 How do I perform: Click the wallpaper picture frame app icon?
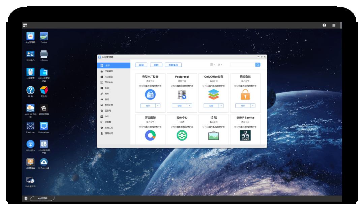[x=214, y=136]
